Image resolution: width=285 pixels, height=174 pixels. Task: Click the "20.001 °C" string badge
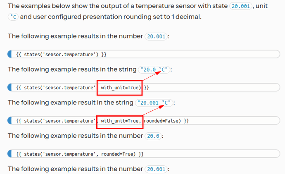pyautogui.click(x=154, y=103)
